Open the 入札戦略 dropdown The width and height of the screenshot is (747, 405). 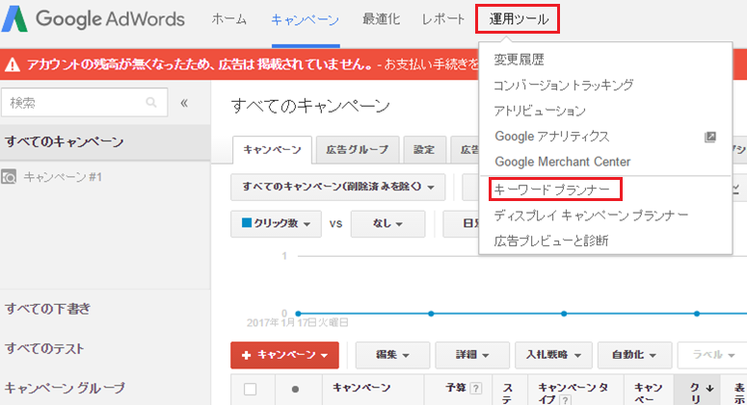click(x=553, y=355)
